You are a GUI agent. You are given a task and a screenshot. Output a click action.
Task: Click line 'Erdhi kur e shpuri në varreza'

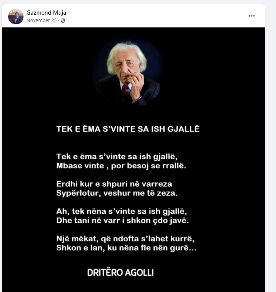click(114, 184)
